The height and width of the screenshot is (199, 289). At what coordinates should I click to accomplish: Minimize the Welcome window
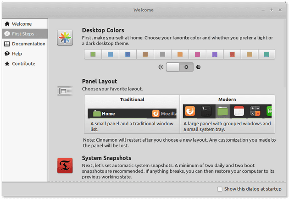click(x=263, y=10)
